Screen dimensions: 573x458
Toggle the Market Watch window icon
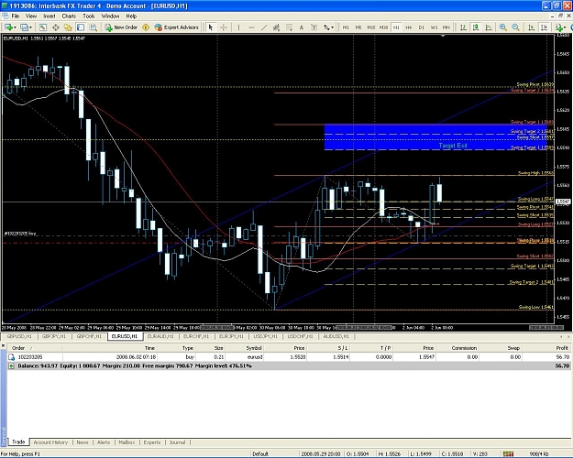coord(43,27)
